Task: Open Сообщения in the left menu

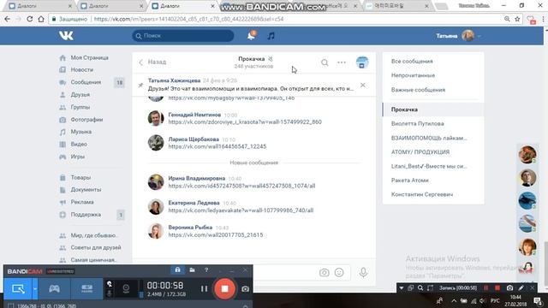Action: (x=86, y=82)
